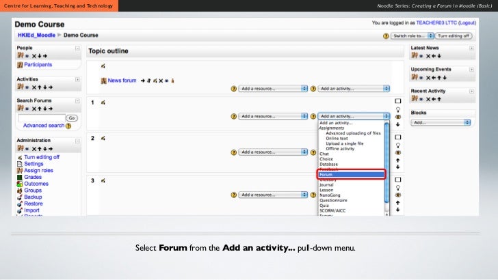Highlight topic 3 with the lightbulb icon

coord(398,188)
